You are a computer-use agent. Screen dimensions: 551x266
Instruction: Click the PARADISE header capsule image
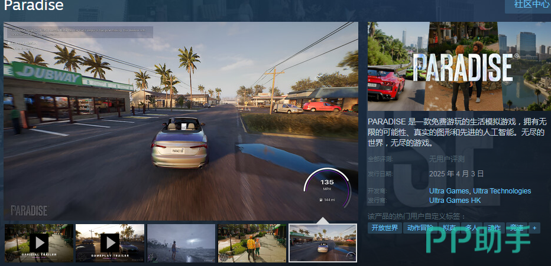tap(459, 66)
